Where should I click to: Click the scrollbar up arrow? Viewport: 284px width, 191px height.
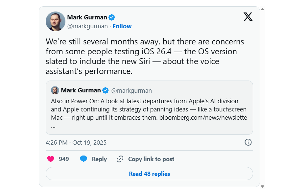pos(262,9)
